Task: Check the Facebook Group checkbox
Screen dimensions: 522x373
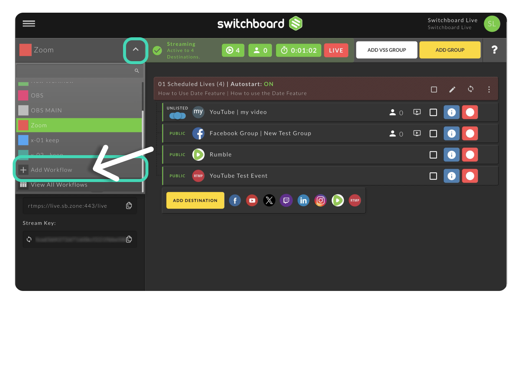Action: click(x=433, y=134)
